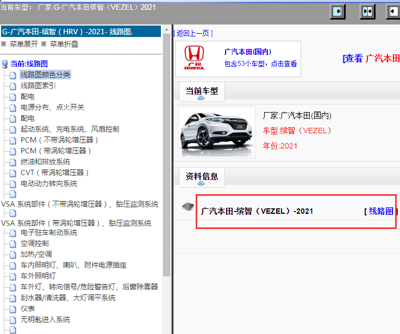
Task: Click page icon beside 燃油和排放系统
Action: pos(13,162)
